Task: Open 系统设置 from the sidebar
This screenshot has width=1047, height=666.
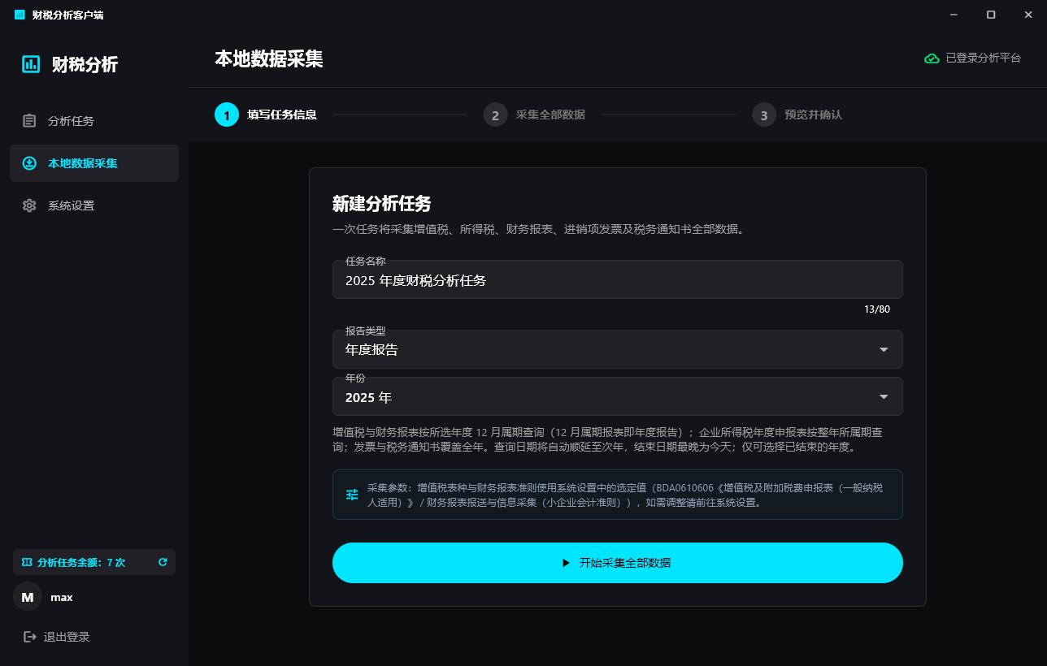Action: click(x=94, y=205)
